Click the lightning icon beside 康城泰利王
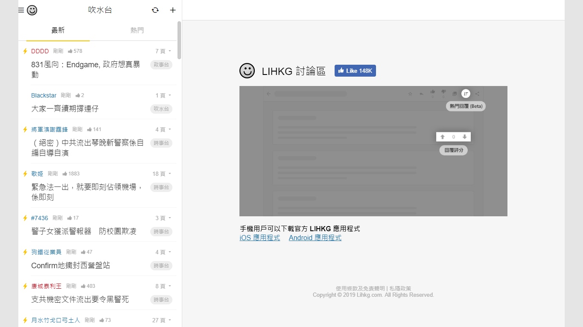 pyautogui.click(x=25, y=286)
